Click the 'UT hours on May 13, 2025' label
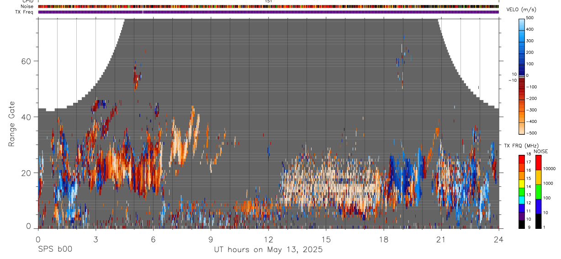 tap(268, 250)
